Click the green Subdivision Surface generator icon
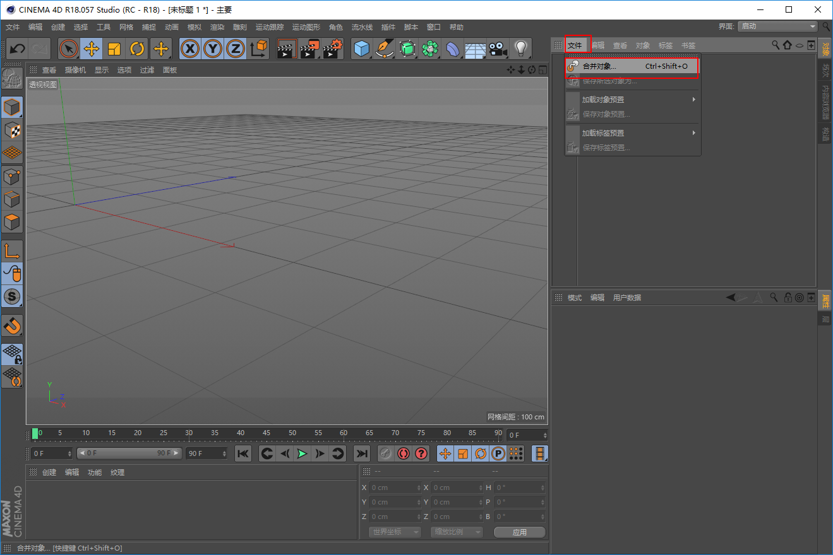833x555 pixels. point(407,49)
